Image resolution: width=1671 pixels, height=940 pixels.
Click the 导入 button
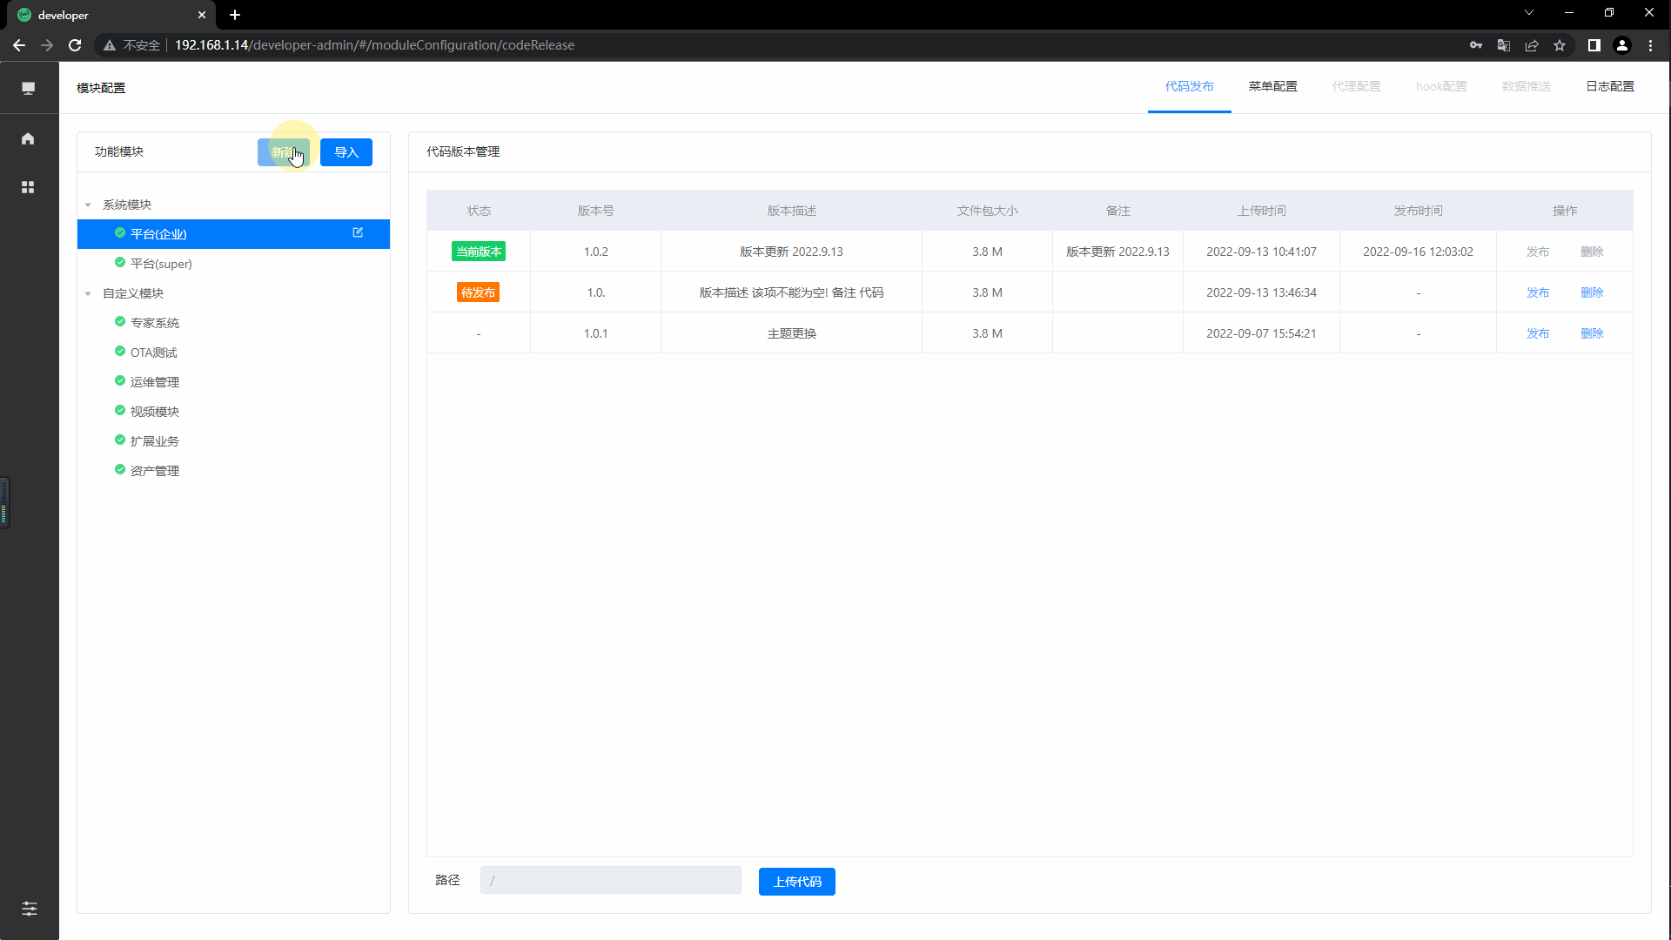click(x=346, y=152)
